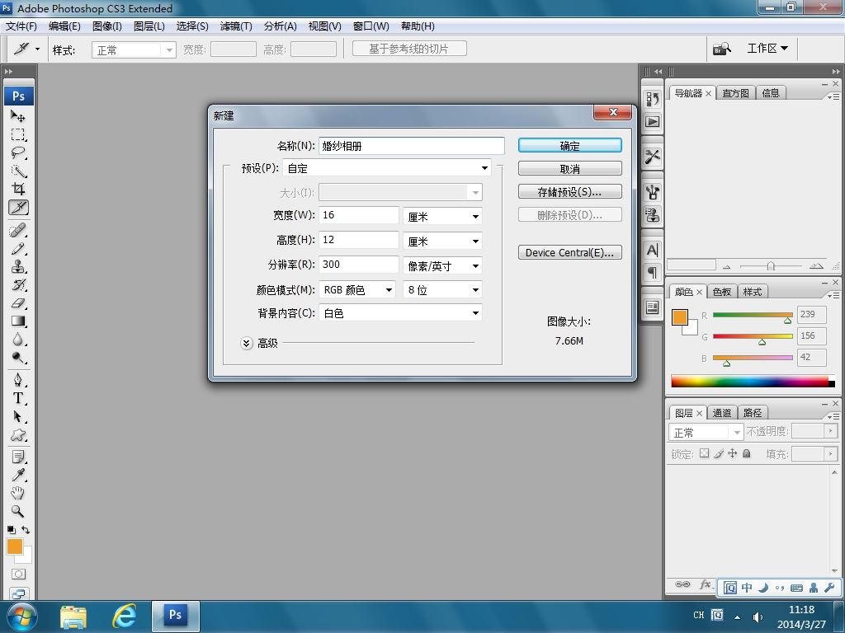Image resolution: width=845 pixels, height=633 pixels.
Task: Select the Blur tool
Action: 18,340
